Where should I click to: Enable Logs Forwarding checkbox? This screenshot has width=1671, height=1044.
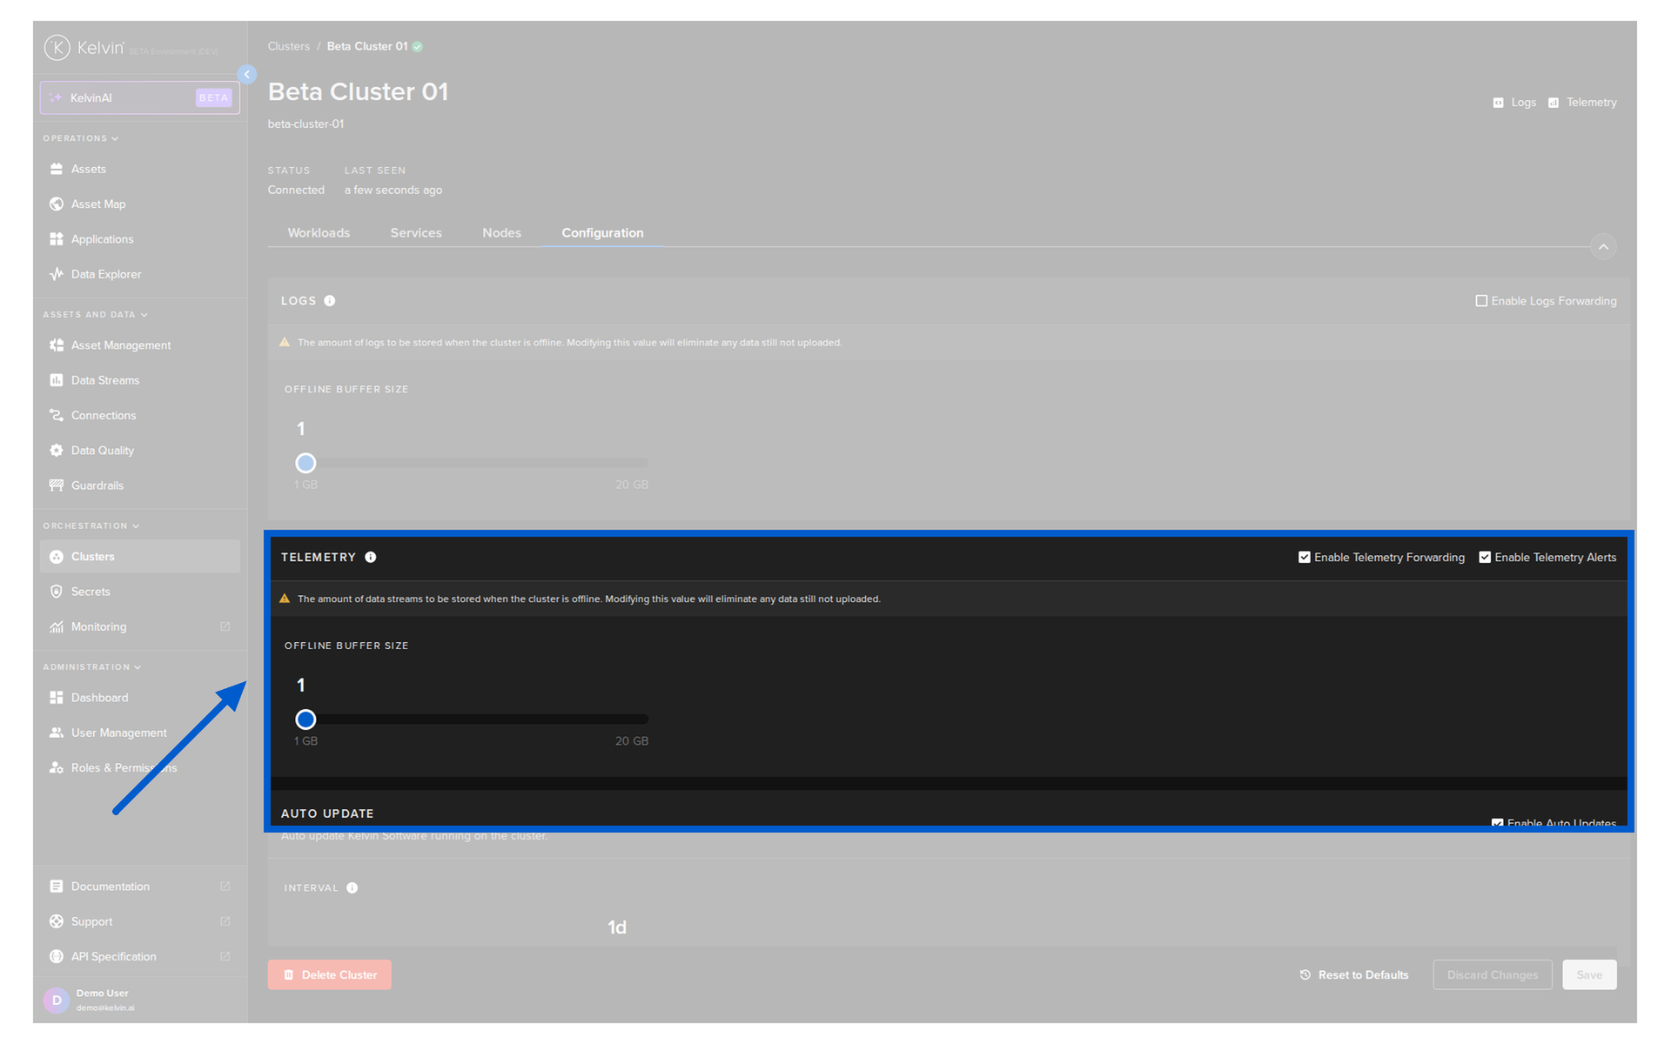[1481, 301]
